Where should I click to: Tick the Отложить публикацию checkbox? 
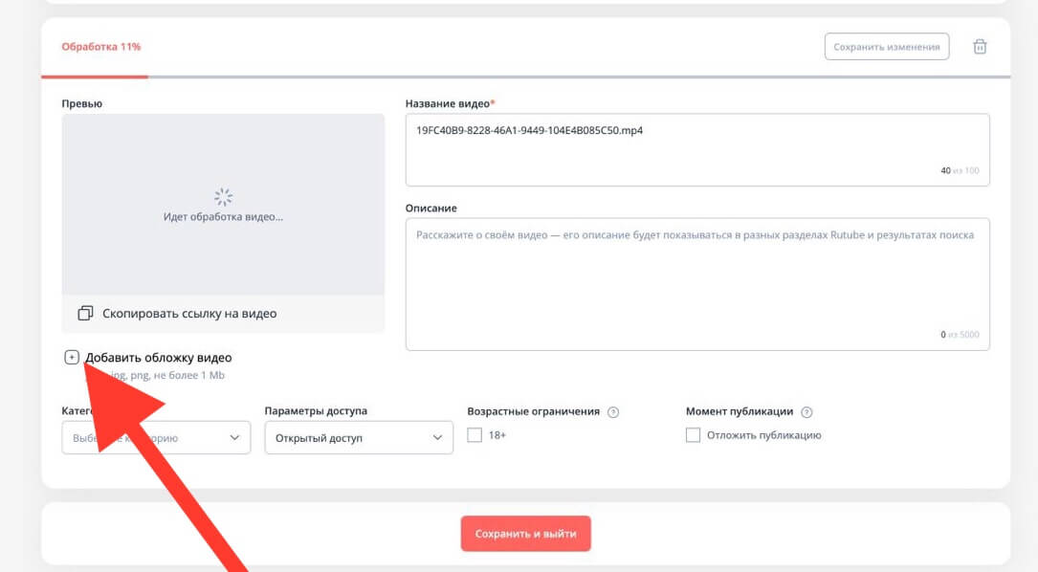pos(694,435)
